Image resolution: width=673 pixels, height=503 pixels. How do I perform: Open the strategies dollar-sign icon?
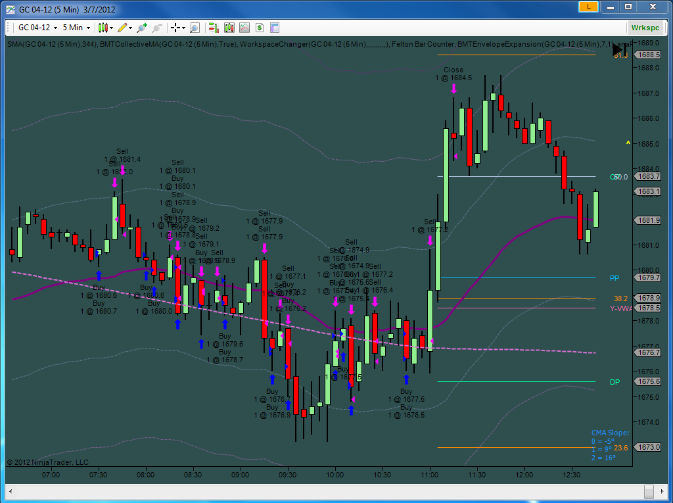[259, 28]
